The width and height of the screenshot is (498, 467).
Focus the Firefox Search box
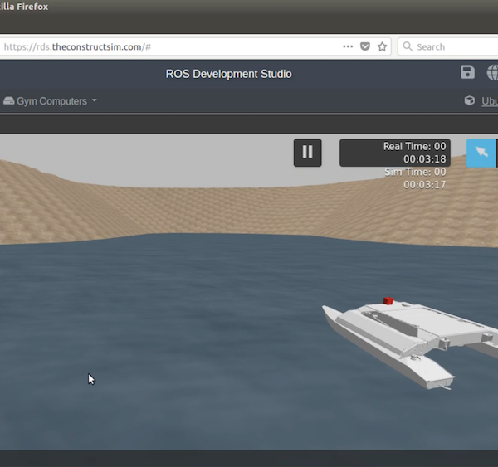tap(448, 47)
